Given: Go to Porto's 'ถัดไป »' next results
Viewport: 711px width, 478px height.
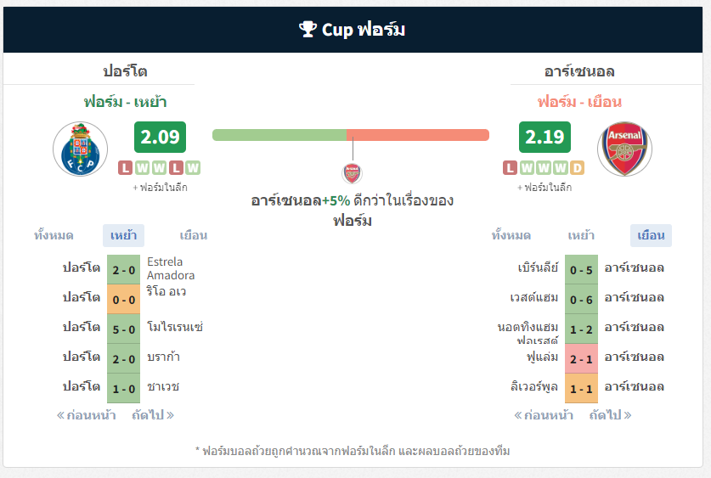Looking at the screenshot, I should [x=153, y=415].
